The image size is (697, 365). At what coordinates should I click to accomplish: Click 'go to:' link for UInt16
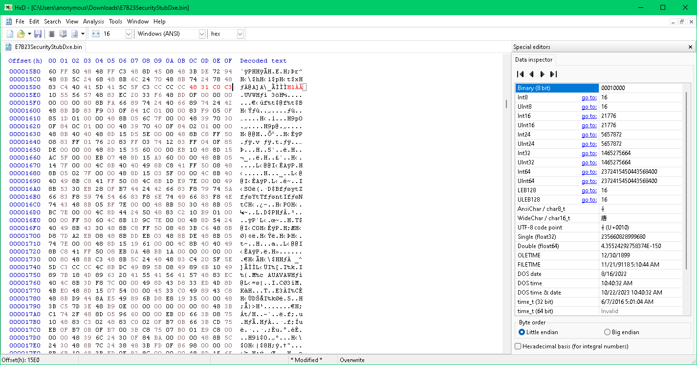coord(589,125)
